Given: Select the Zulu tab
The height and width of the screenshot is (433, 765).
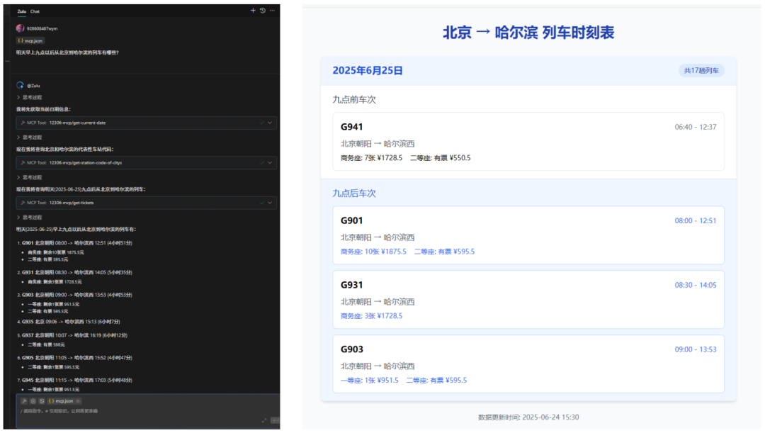Looking at the screenshot, I should tap(21, 11).
